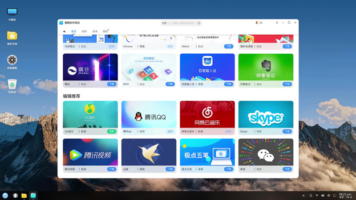The image size is (356, 200).
Task: Click the 下载 button for Skype
Action: pyautogui.click(x=287, y=132)
